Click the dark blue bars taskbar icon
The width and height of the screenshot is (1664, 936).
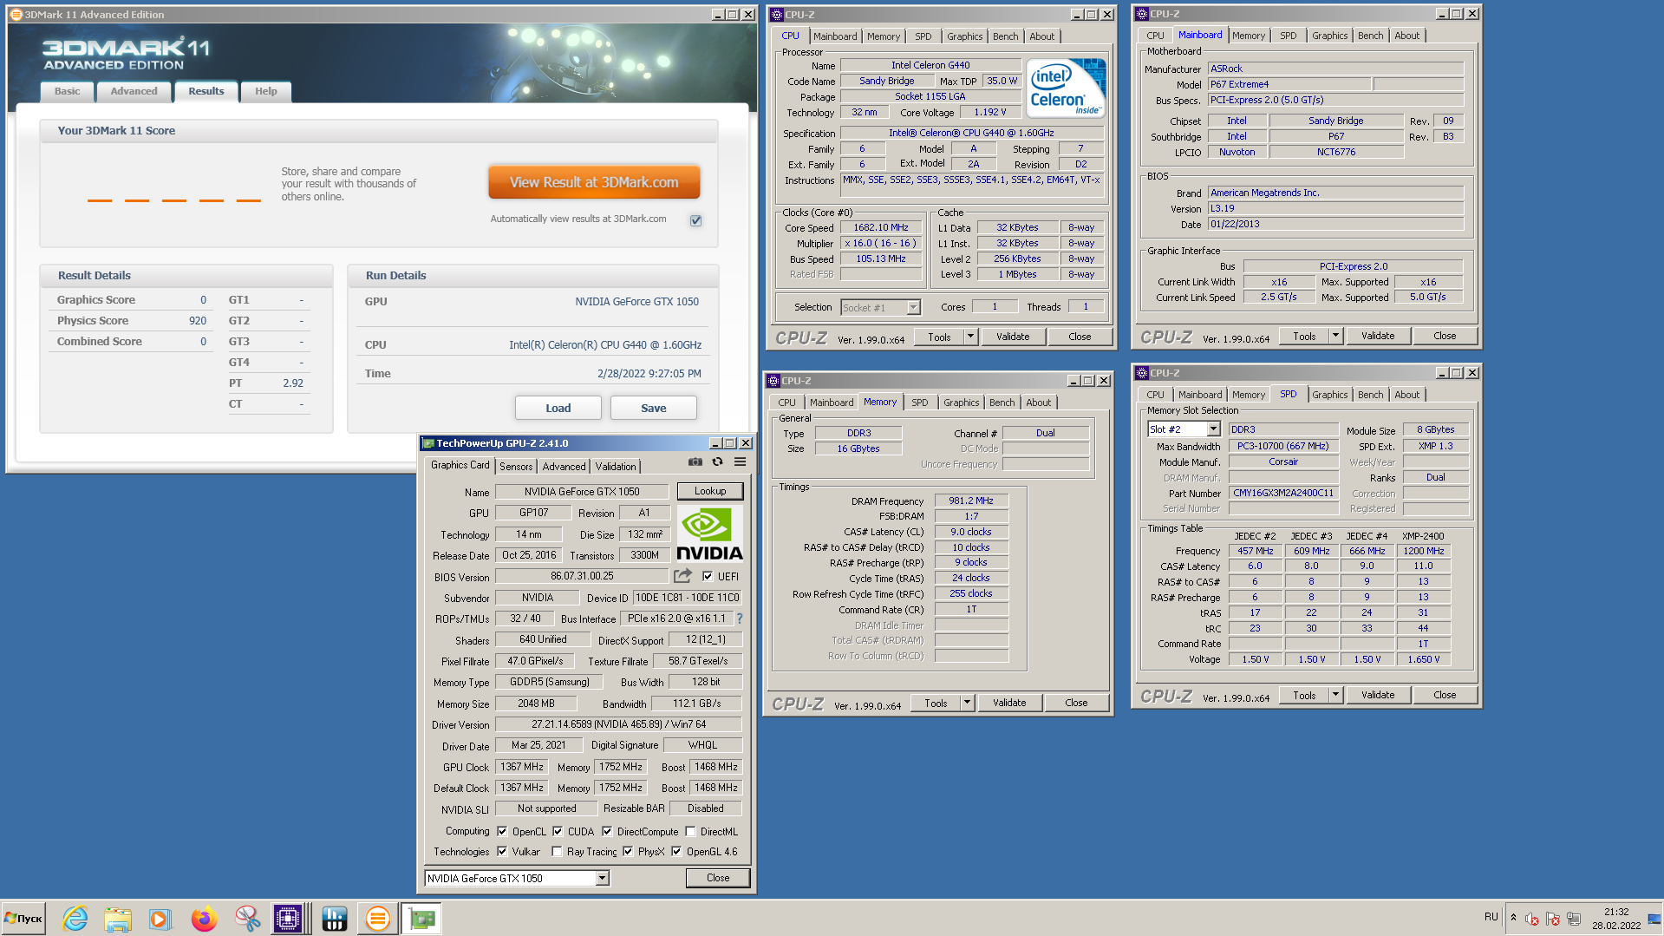point(334,919)
